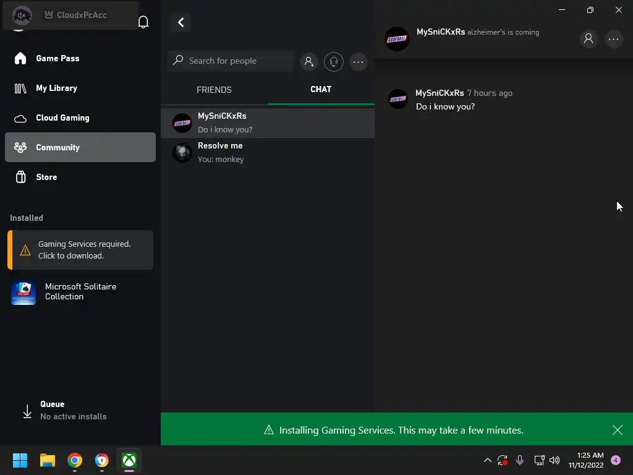Click the add friend icon
Screen dimensions: 633x475
(x=309, y=62)
